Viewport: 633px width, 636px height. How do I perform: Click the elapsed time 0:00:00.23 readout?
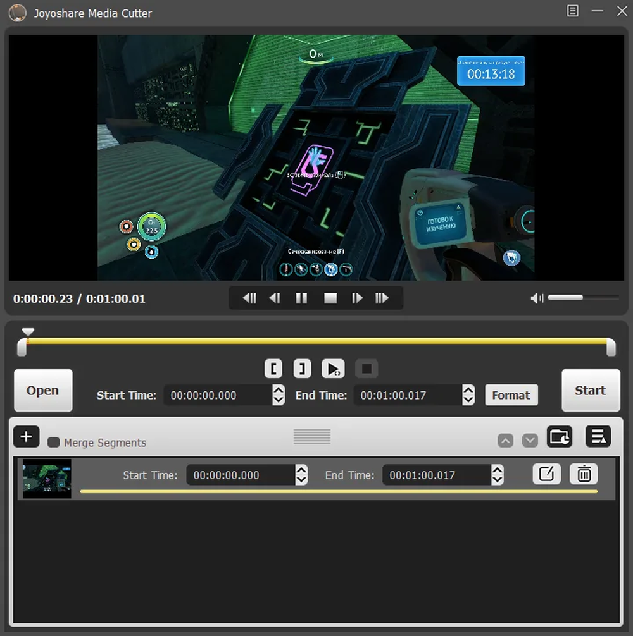[43, 299]
